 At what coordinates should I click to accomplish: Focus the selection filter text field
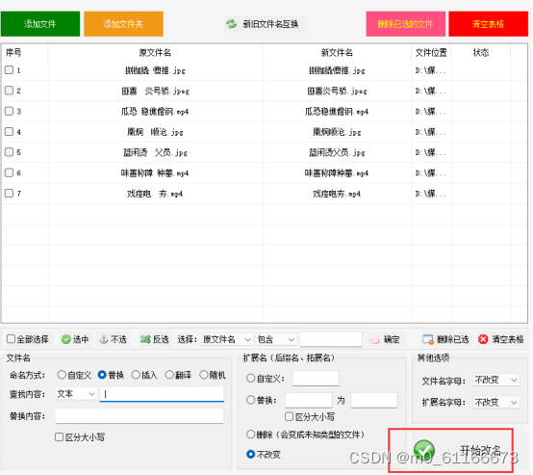point(331,339)
